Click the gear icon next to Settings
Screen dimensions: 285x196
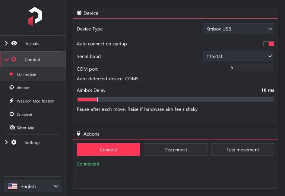(x=14, y=142)
